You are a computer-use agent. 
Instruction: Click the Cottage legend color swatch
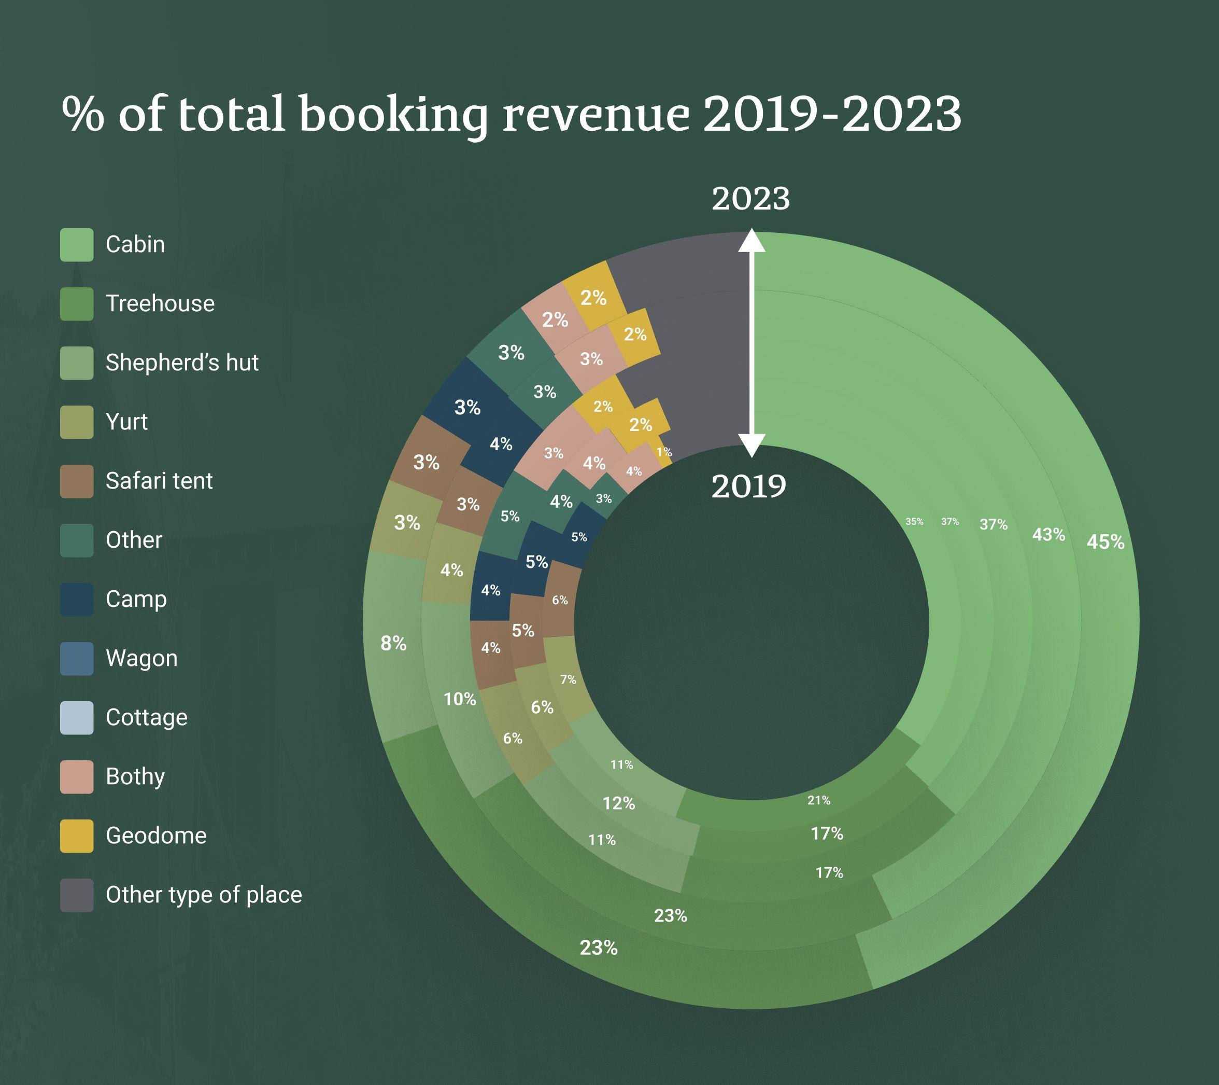(76, 717)
